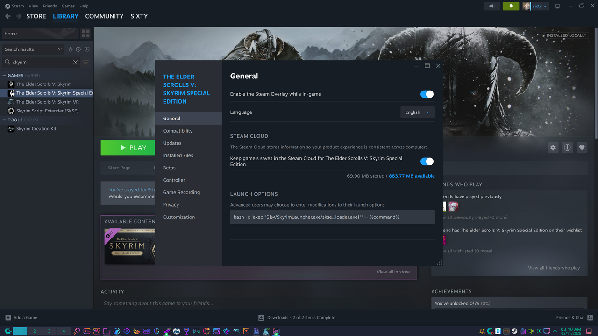Open notifications with the green bell icon

pyautogui.click(x=511, y=7)
